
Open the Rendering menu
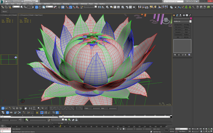click(66, 4)
